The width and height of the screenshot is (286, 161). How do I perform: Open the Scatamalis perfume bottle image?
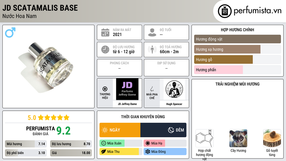tap(46, 67)
